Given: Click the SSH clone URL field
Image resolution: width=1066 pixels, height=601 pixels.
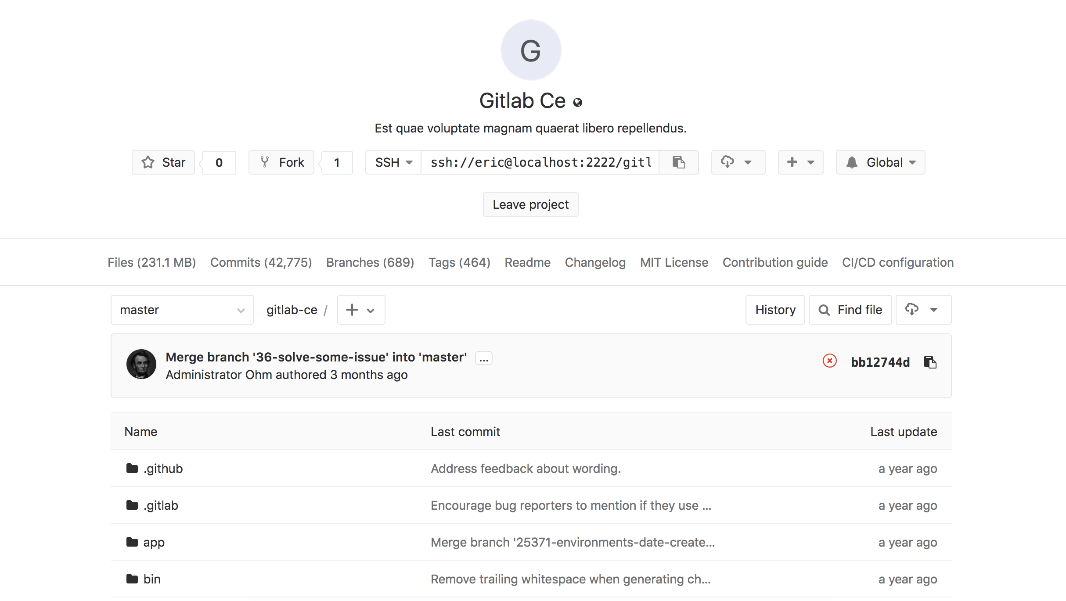Looking at the screenshot, I should click(x=540, y=162).
